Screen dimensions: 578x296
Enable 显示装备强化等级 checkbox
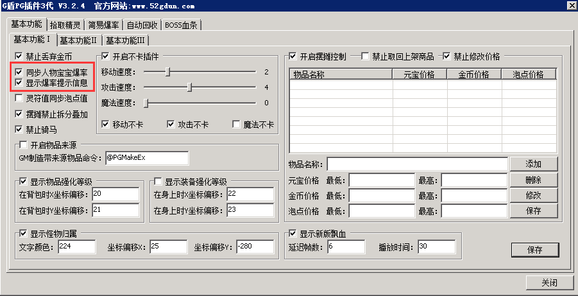[158, 182]
